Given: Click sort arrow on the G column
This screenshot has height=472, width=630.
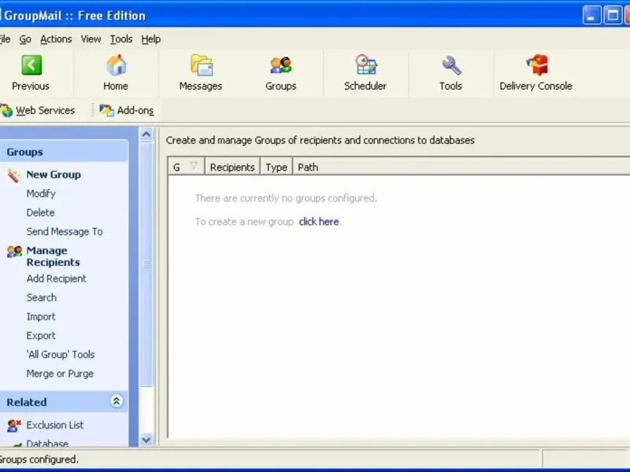Looking at the screenshot, I should coord(194,165).
